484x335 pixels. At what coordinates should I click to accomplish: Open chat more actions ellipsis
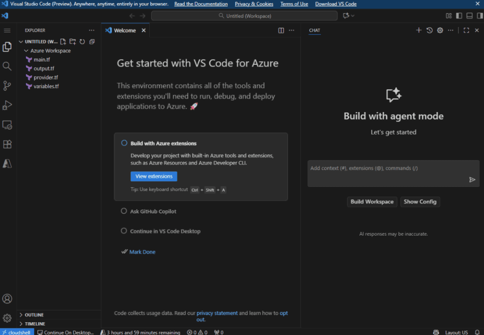pyautogui.click(x=450, y=30)
